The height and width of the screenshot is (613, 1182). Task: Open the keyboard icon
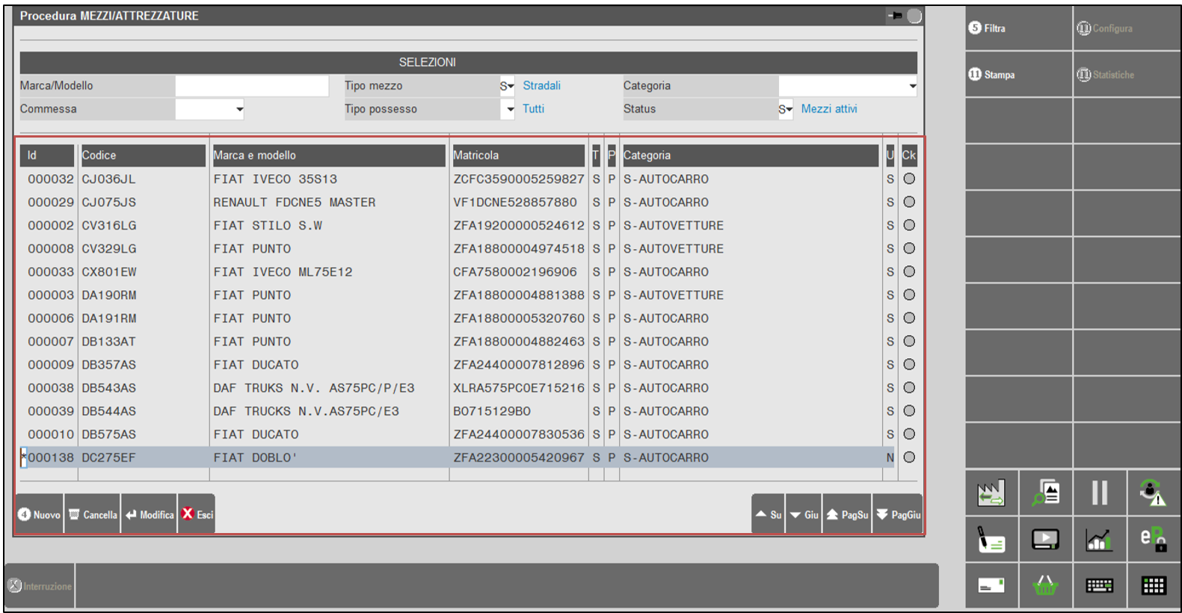coord(1099,585)
